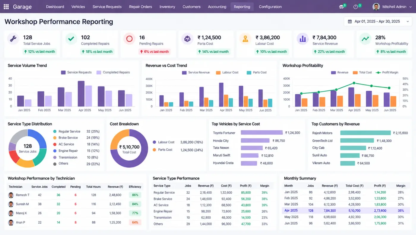Click Arun P's avatar in technician table
This screenshot has height=235, width=416.
tap(11, 222)
